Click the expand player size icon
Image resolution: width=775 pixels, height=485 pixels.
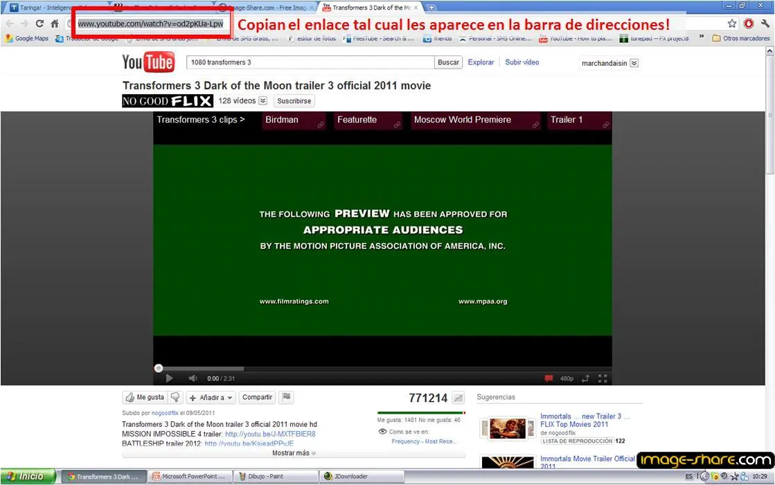(x=586, y=378)
